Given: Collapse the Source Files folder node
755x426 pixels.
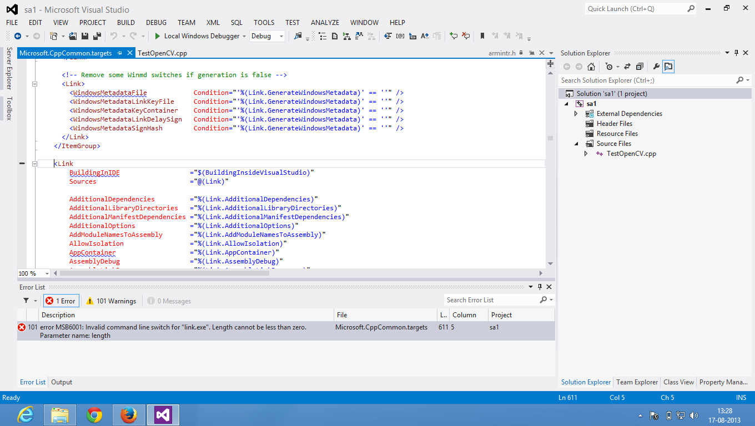Looking at the screenshot, I should tap(576, 144).
